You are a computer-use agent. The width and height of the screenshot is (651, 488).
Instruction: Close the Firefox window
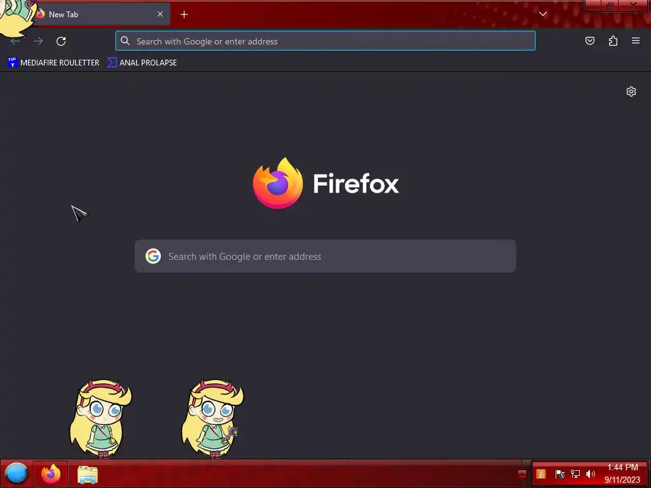(x=634, y=6)
